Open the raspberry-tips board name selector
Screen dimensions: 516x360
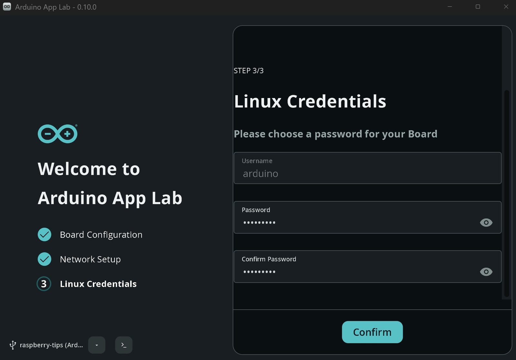[51, 345]
